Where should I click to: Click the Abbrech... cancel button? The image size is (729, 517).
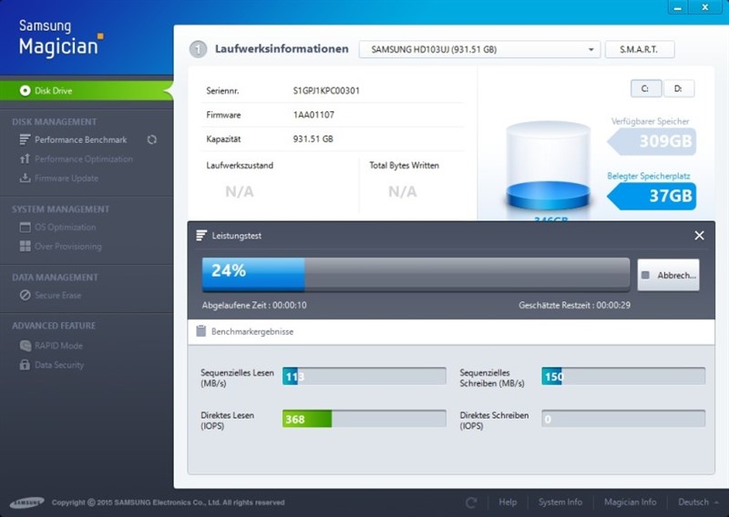tap(668, 275)
